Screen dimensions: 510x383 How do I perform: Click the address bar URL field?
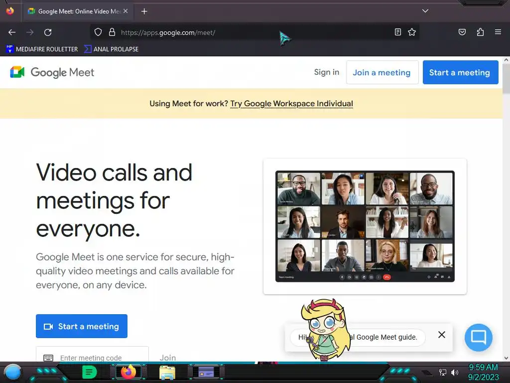coord(254,32)
